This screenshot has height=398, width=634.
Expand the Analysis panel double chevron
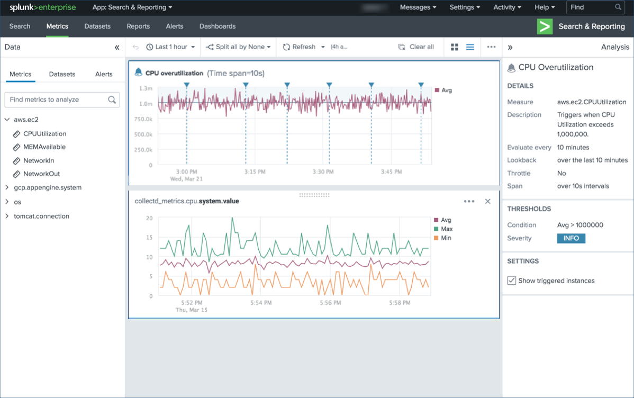(x=510, y=47)
